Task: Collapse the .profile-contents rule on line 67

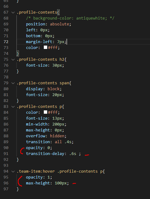Action: [13, 12]
